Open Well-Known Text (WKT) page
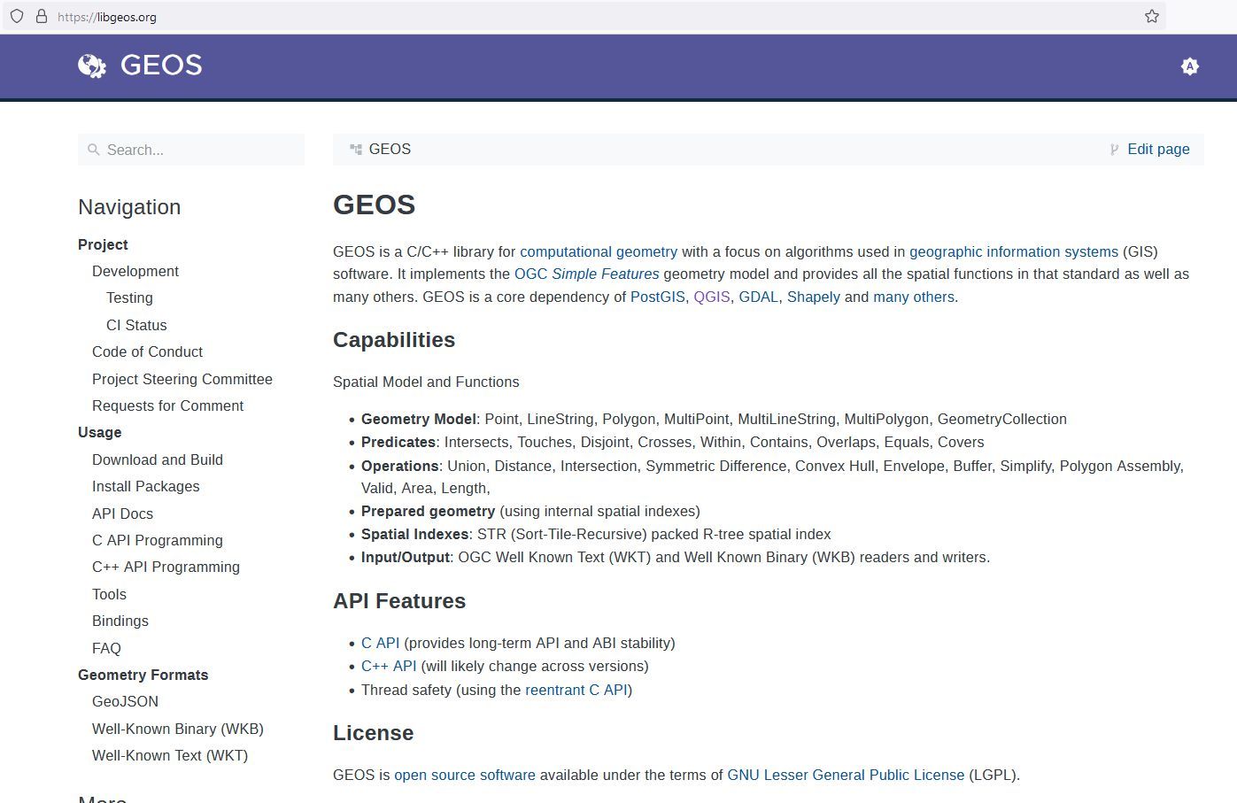1237x803 pixels. pyautogui.click(x=170, y=755)
